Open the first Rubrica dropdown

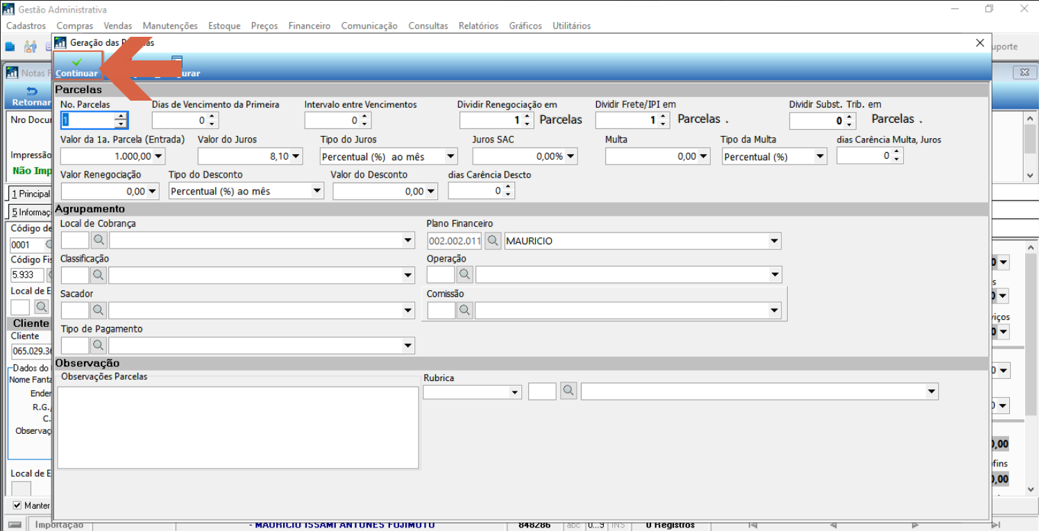click(515, 393)
